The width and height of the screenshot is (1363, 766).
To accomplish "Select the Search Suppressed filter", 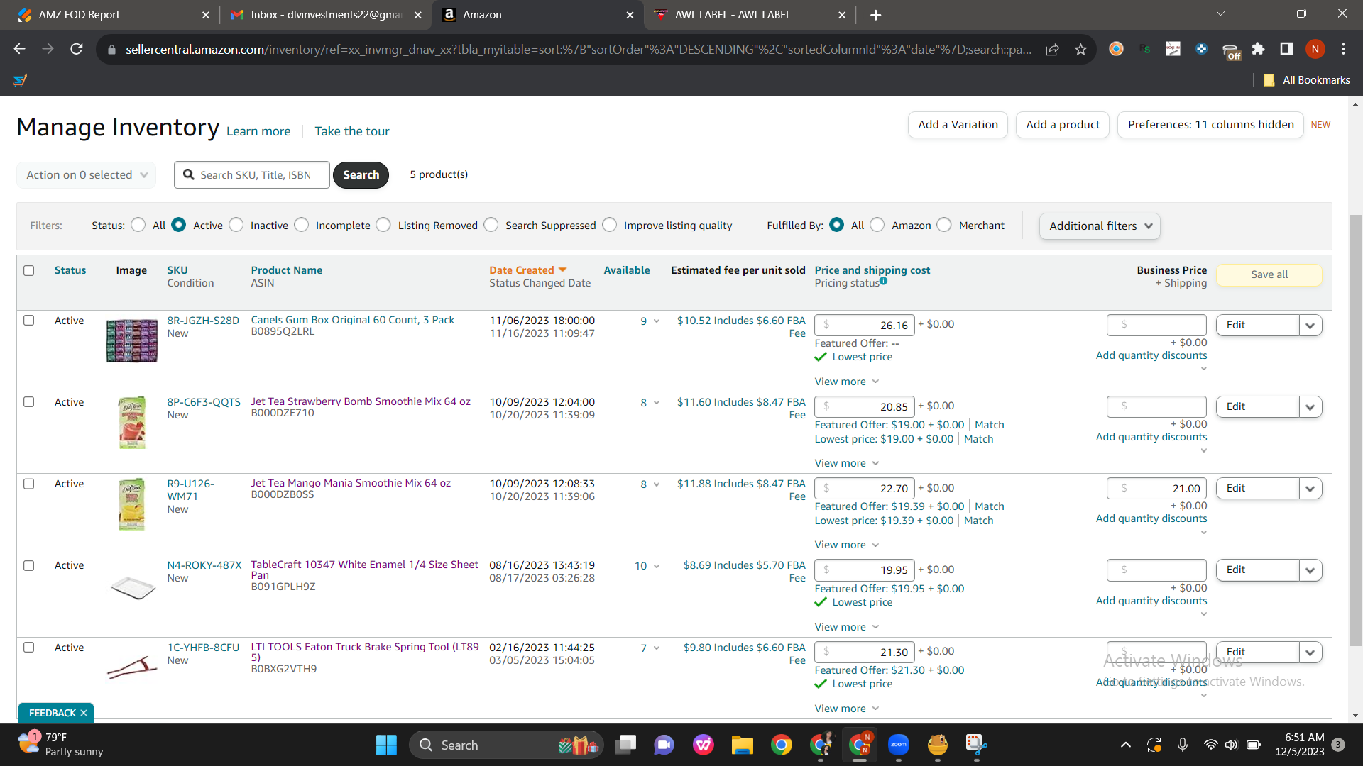I will click(491, 225).
